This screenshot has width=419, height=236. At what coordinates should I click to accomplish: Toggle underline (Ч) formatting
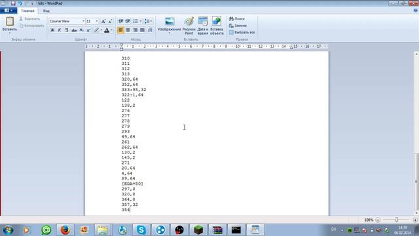[67, 30]
